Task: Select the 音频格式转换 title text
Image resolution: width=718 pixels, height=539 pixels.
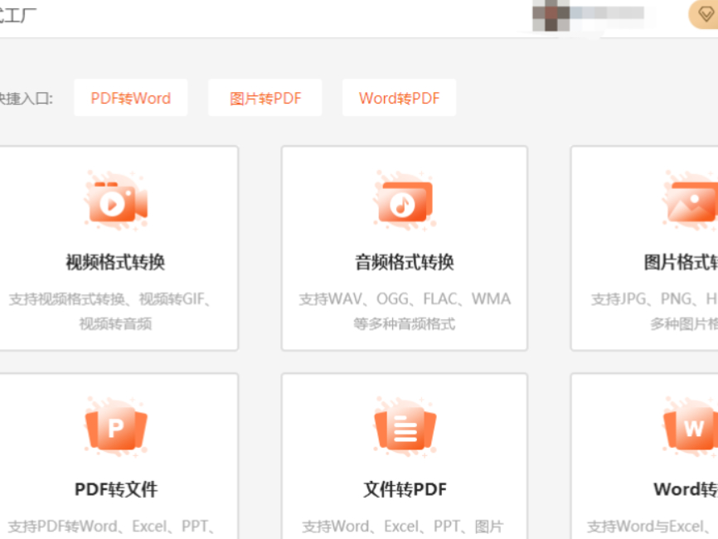Action: point(405,262)
